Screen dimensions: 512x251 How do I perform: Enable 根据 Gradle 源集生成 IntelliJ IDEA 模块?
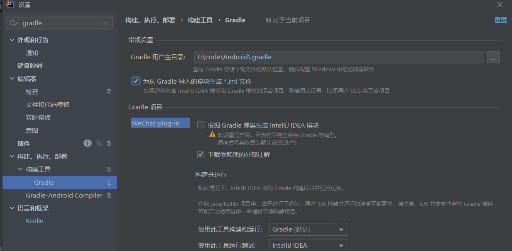201,125
